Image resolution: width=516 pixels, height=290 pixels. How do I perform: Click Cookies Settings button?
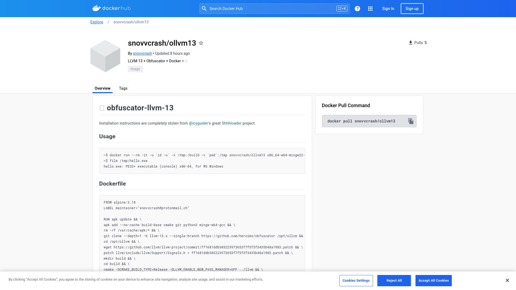[356, 280]
